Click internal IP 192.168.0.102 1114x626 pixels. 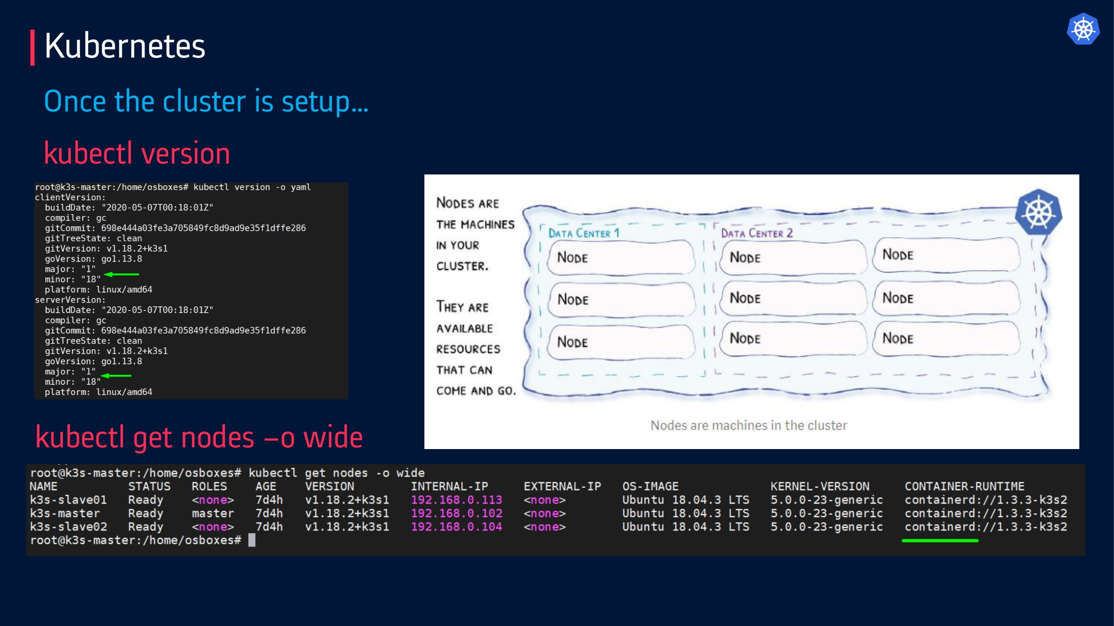[456, 513]
